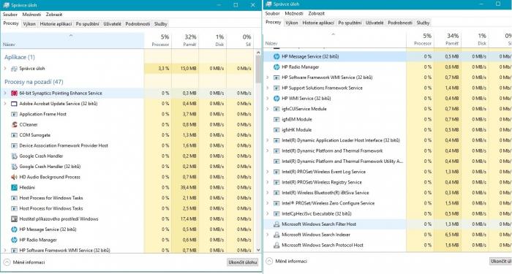Click the Intel(R) PROSet/Wireless Event Log Service icon
The image size is (512, 274).
(x=276, y=172)
